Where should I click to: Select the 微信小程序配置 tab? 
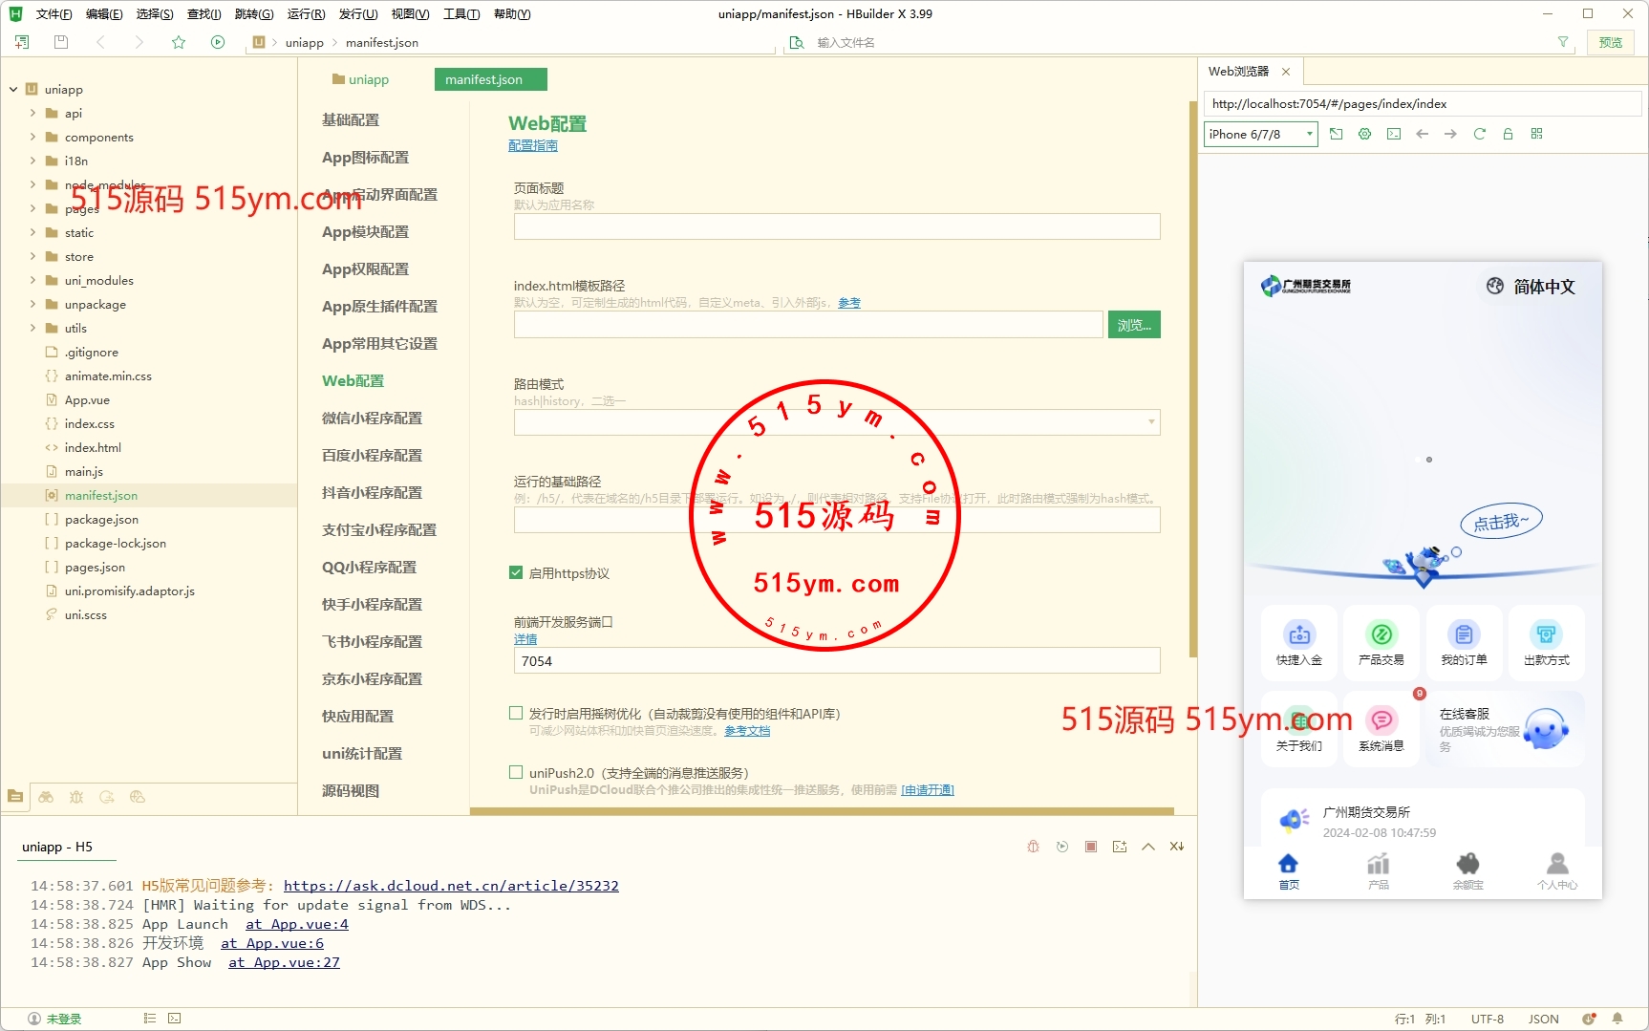tap(372, 419)
